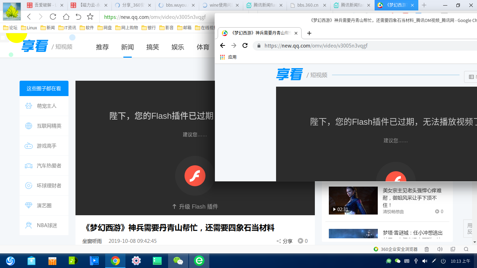Viewport: 477px width, 268px height.
Task: Open the 影音 bookmark folder
Action: 166,28
